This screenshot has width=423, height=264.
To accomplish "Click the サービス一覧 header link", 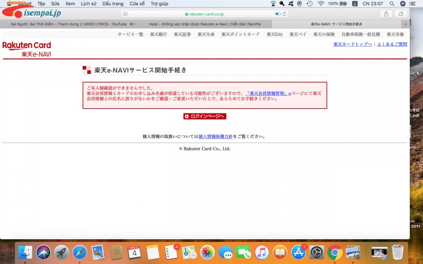I will coord(130,34).
